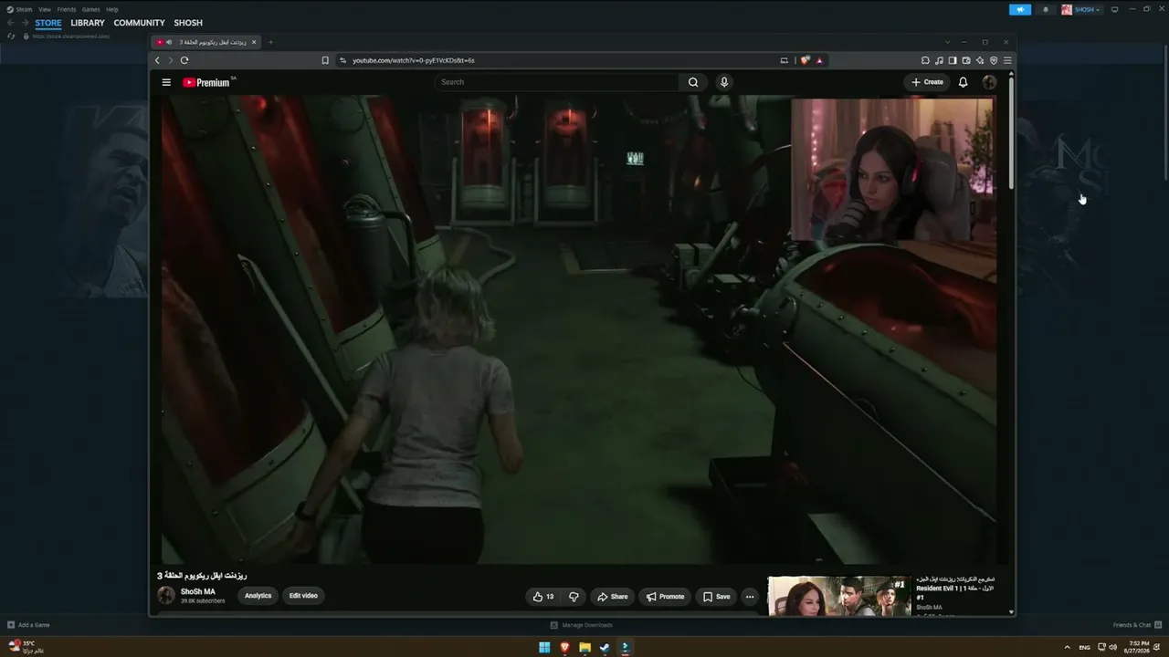The width and height of the screenshot is (1169, 657).
Task: Open Steam notifications bell
Action: tap(1046, 9)
